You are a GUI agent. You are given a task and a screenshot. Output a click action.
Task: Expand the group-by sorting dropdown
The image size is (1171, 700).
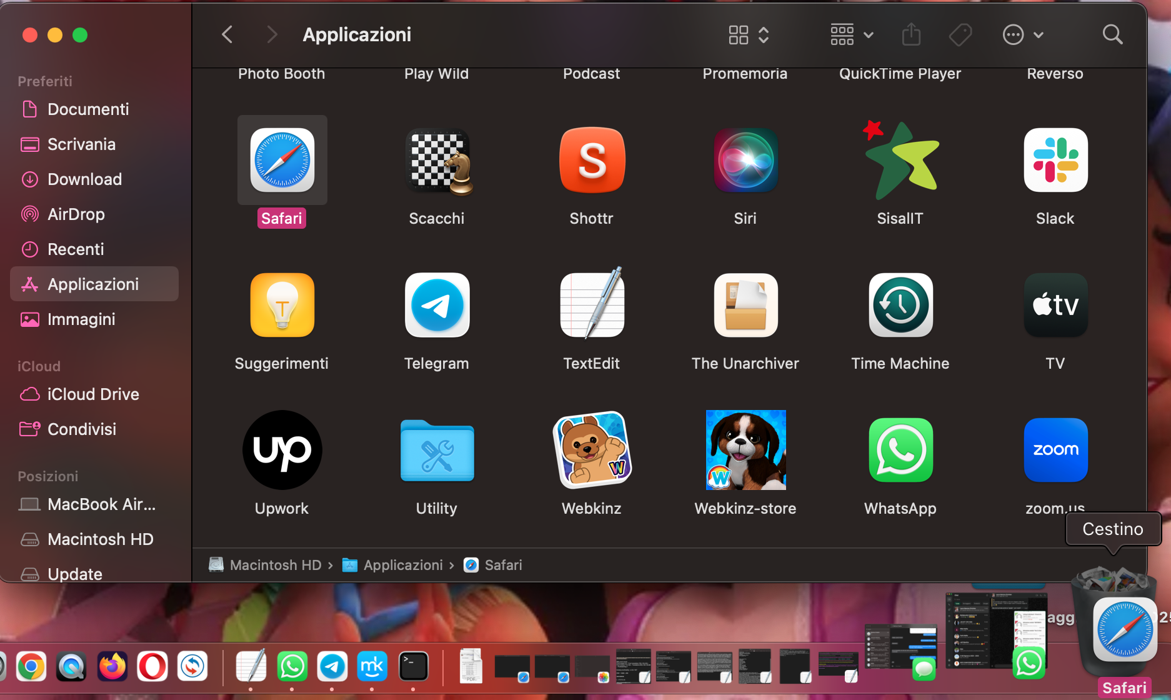point(869,34)
